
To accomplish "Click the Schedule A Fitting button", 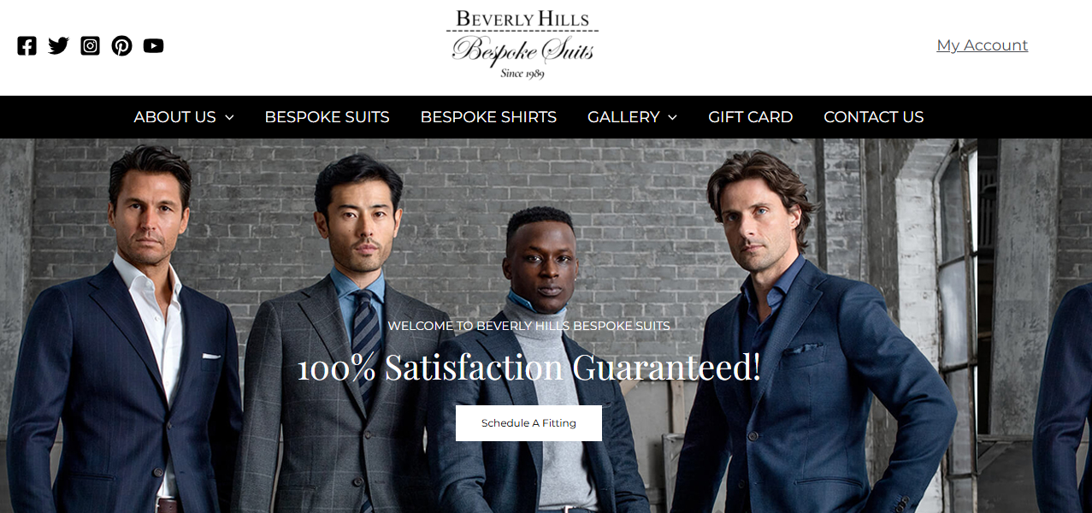I will click(x=528, y=423).
